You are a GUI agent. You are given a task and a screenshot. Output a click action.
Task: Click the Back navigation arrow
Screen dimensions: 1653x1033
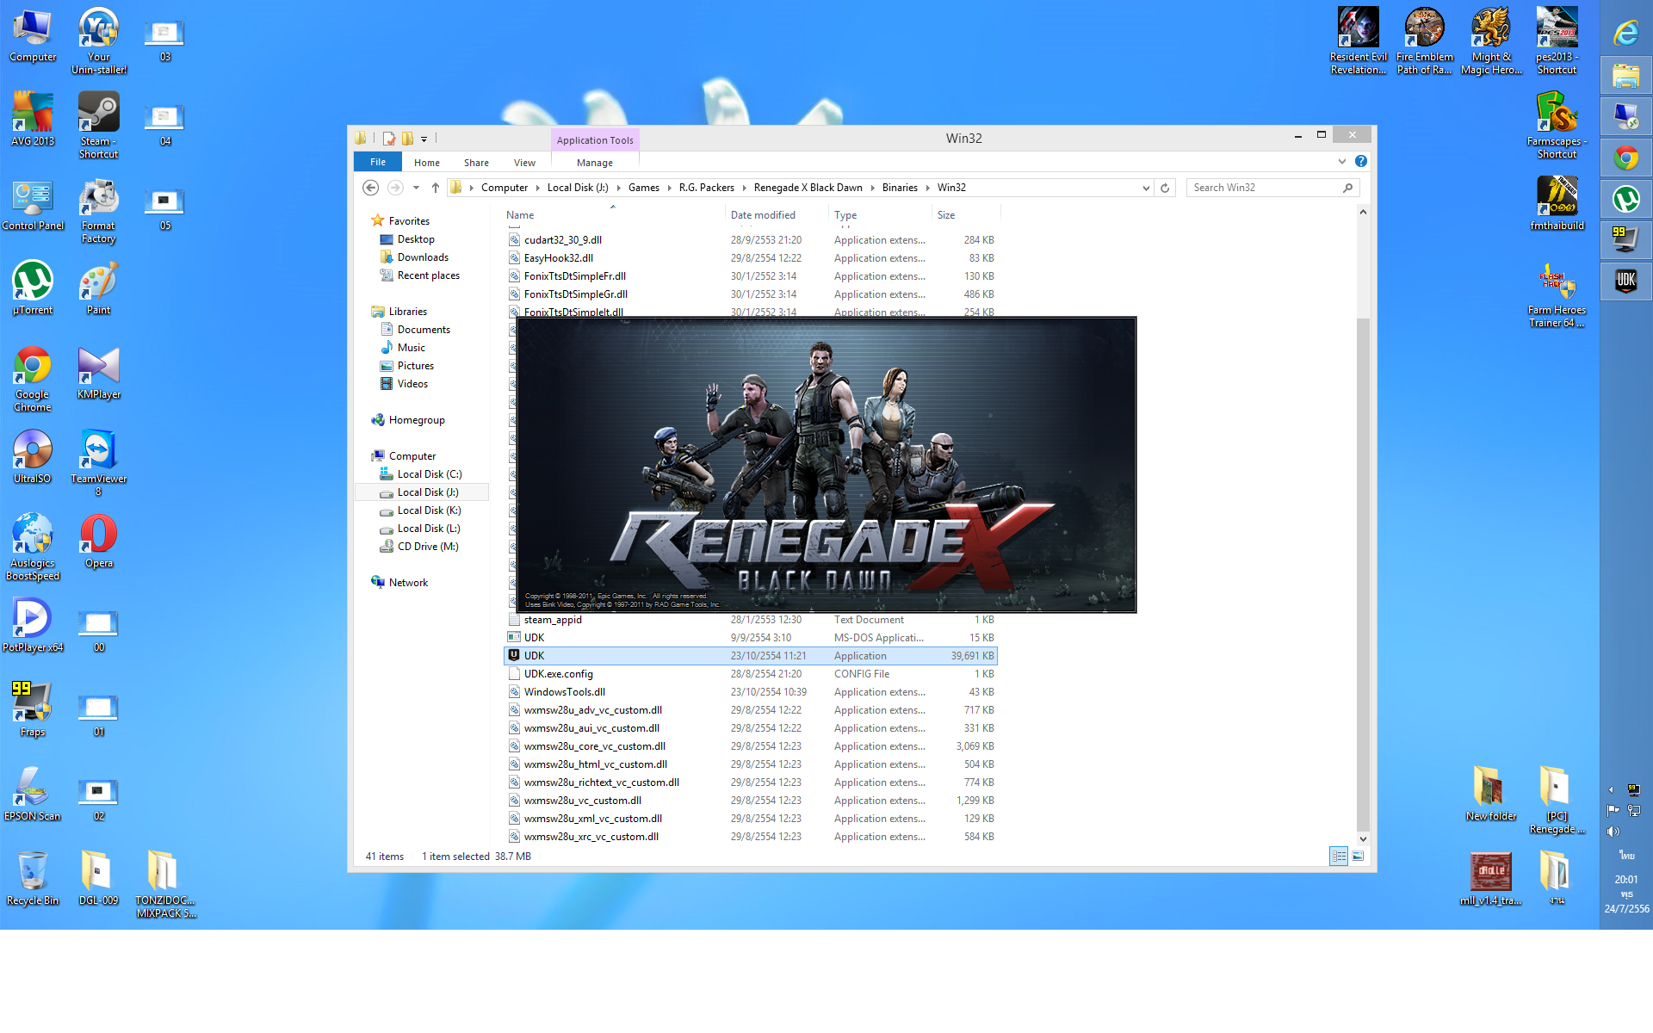point(370,188)
